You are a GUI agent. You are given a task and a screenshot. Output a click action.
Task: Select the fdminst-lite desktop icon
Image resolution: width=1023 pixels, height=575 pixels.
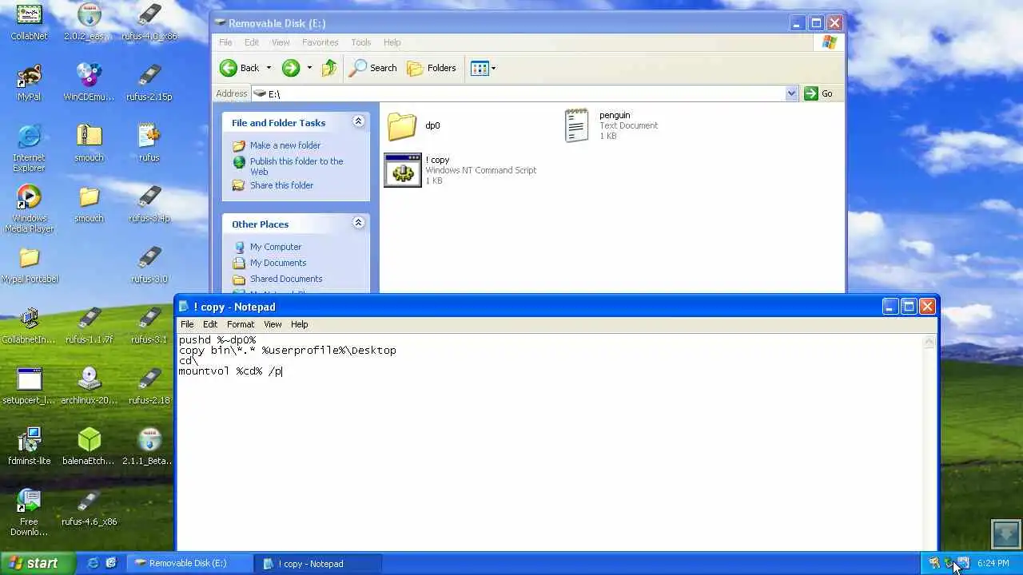click(30, 446)
